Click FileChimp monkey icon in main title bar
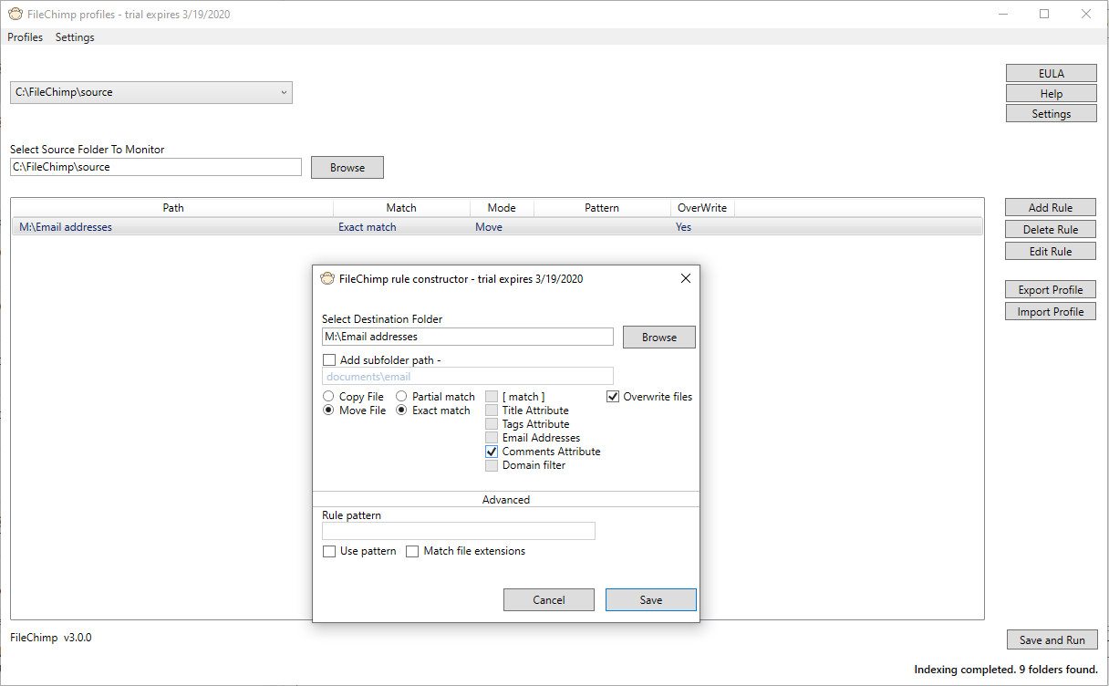Image resolution: width=1109 pixels, height=686 pixels. (15, 14)
